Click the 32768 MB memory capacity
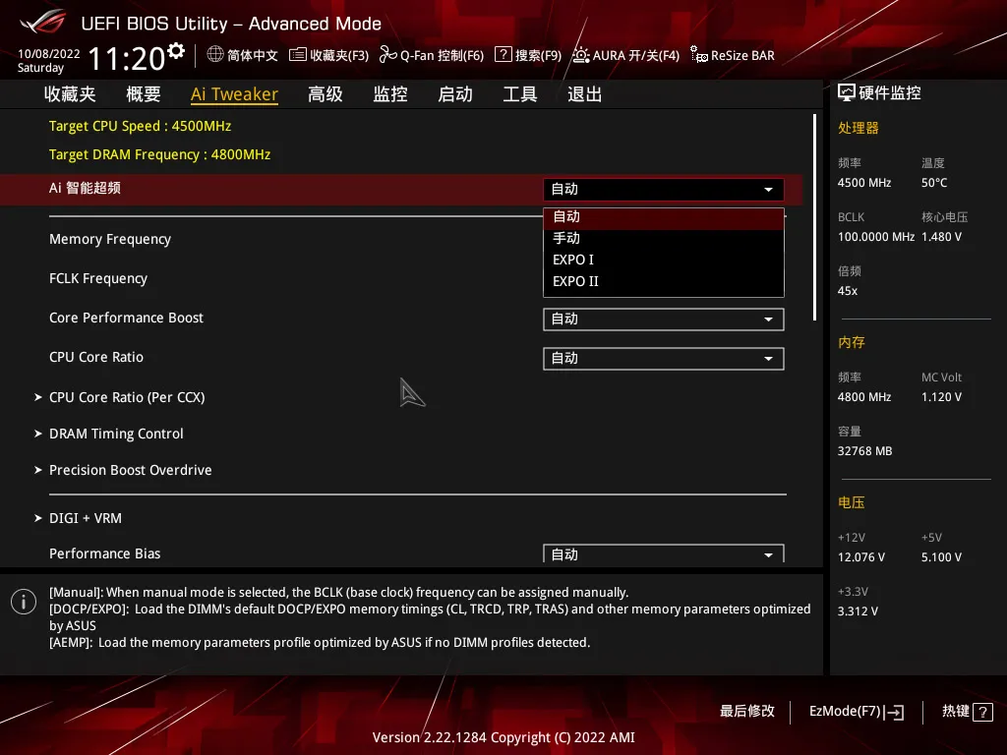Viewport: 1007px width, 755px height. [x=865, y=451]
